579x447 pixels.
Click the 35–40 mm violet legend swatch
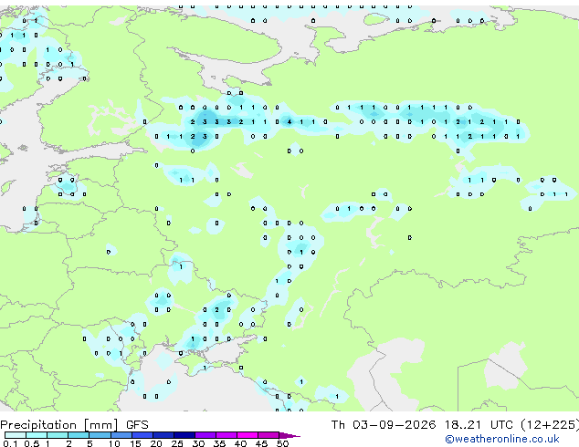pos(226,435)
